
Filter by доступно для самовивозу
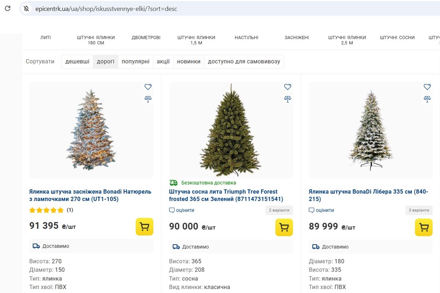(x=244, y=62)
